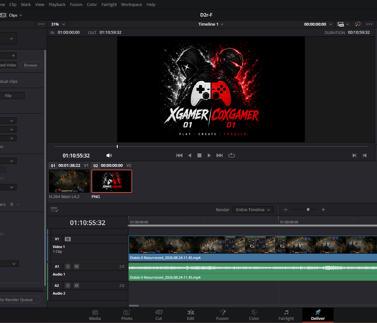
Task: Open the Fairlight menu in menu bar
Action: point(109,4)
